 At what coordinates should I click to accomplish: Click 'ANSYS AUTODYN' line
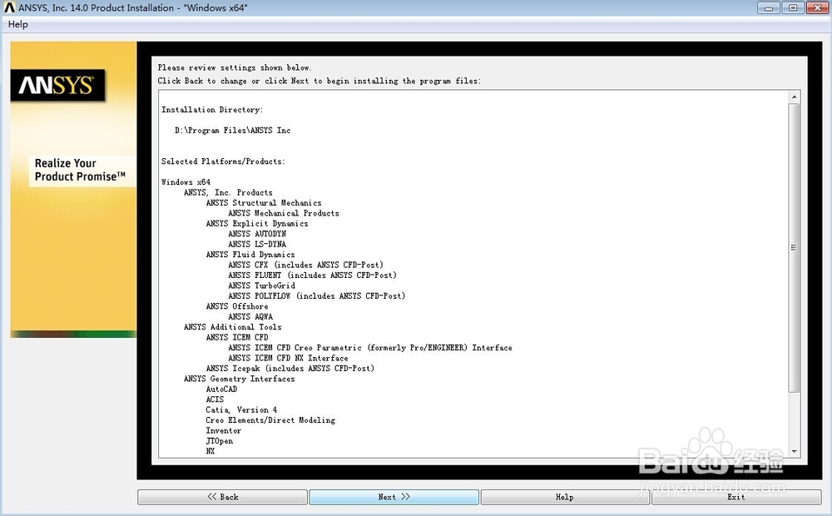[x=257, y=234]
